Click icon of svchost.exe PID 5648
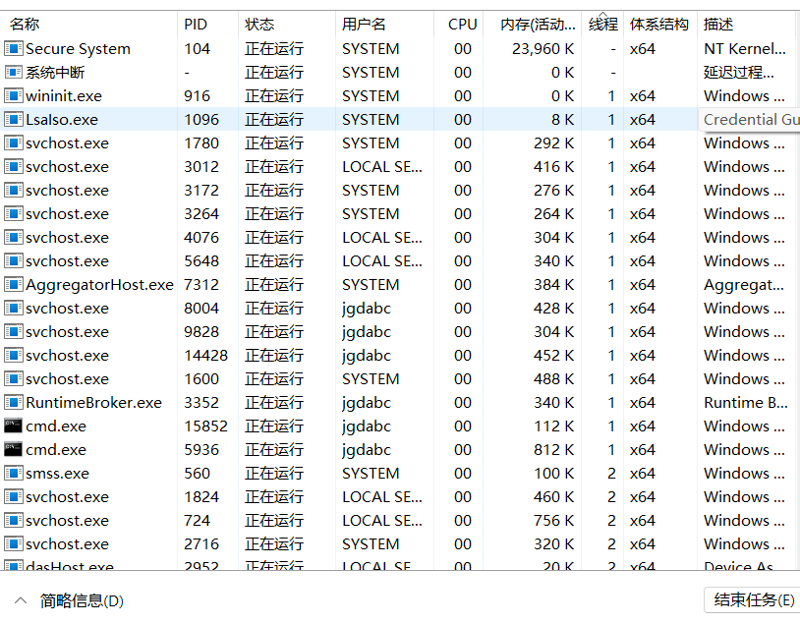 pyautogui.click(x=13, y=260)
